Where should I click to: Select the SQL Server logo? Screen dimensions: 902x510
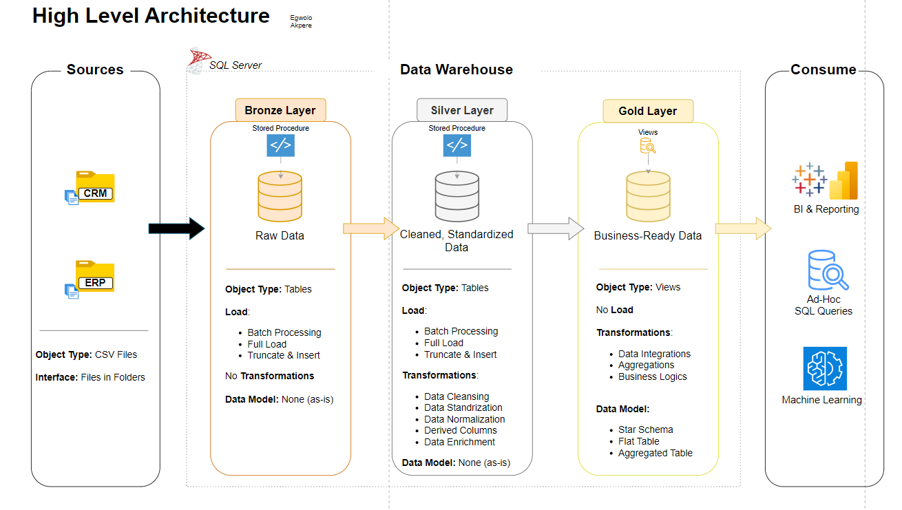coord(199,60)
